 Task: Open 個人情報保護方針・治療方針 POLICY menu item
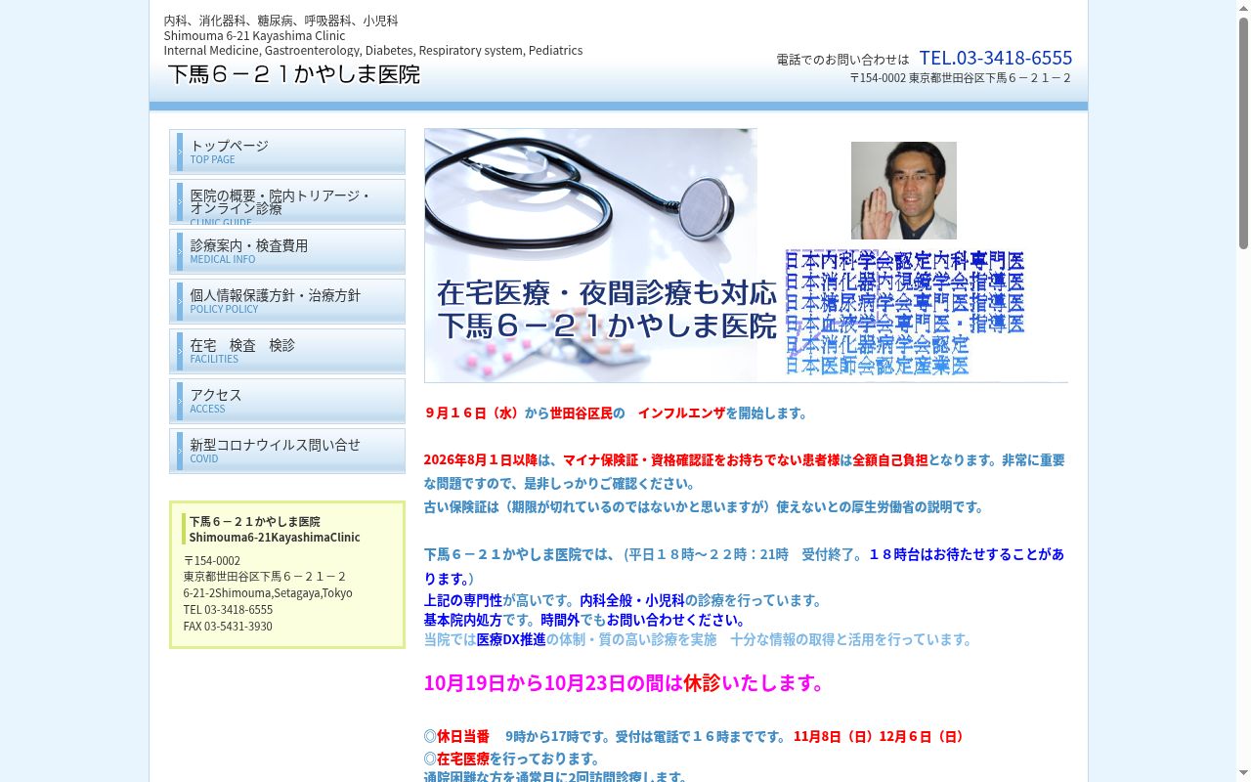(287, 302)
